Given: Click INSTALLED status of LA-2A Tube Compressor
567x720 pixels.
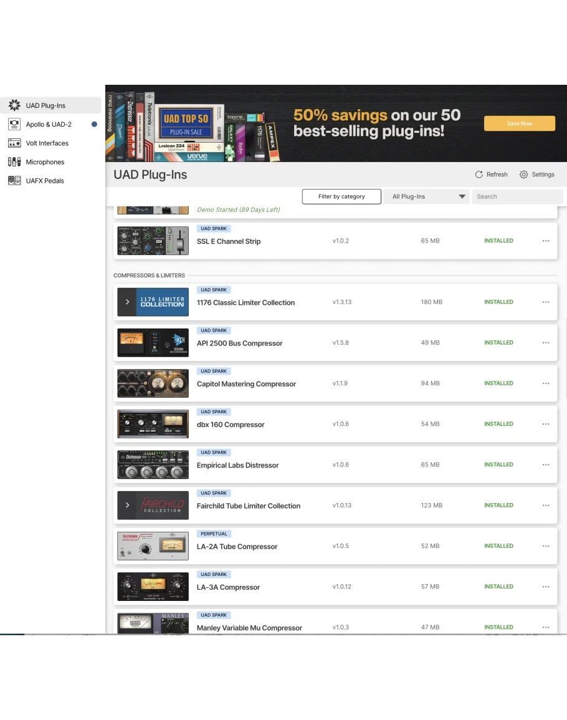Looking at the screenshot, I should coord(498,546).
